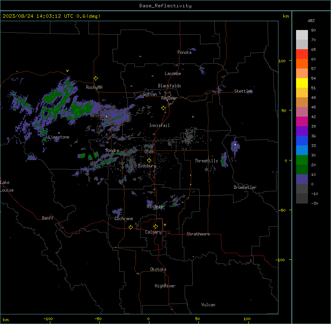331x324 pixels.
Task: Select the yellow V marker northwest of RockyMH
Action: click(x=67, y=71)
